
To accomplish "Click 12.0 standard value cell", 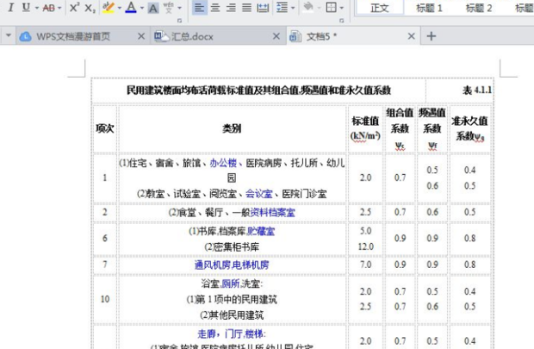I will [366, 246].
